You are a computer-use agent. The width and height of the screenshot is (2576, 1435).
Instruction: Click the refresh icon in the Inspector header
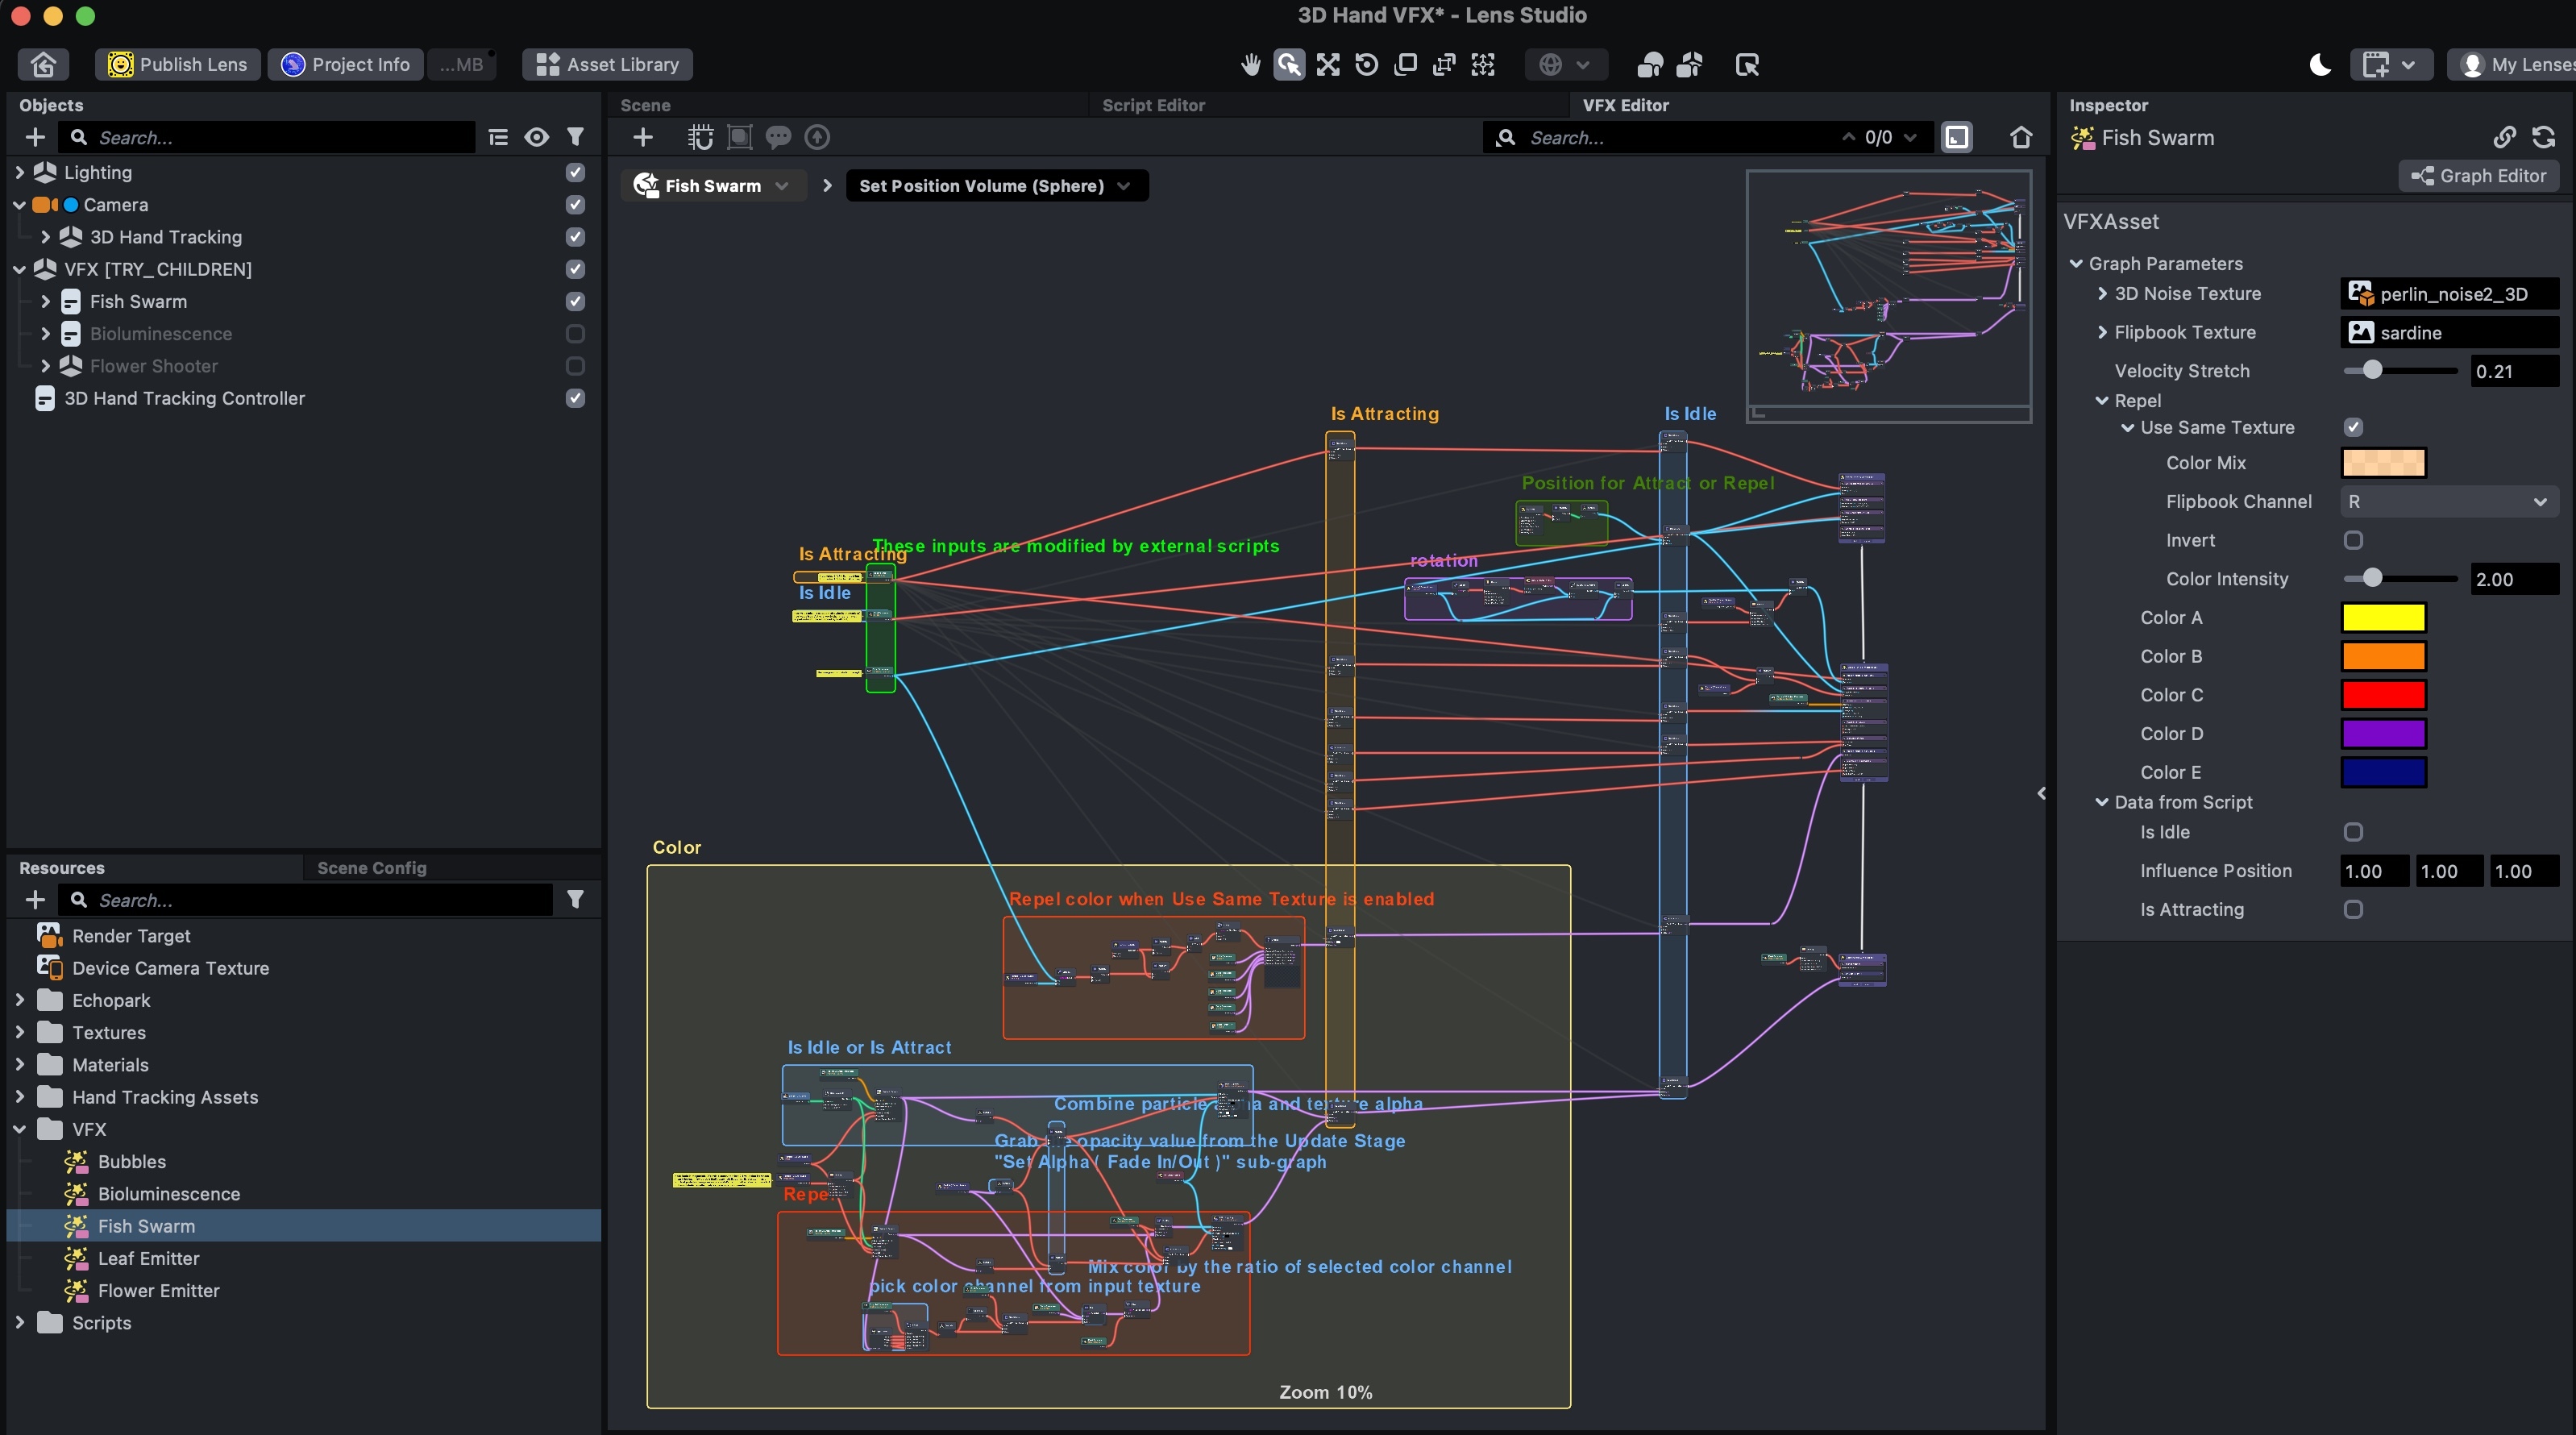2544,137
